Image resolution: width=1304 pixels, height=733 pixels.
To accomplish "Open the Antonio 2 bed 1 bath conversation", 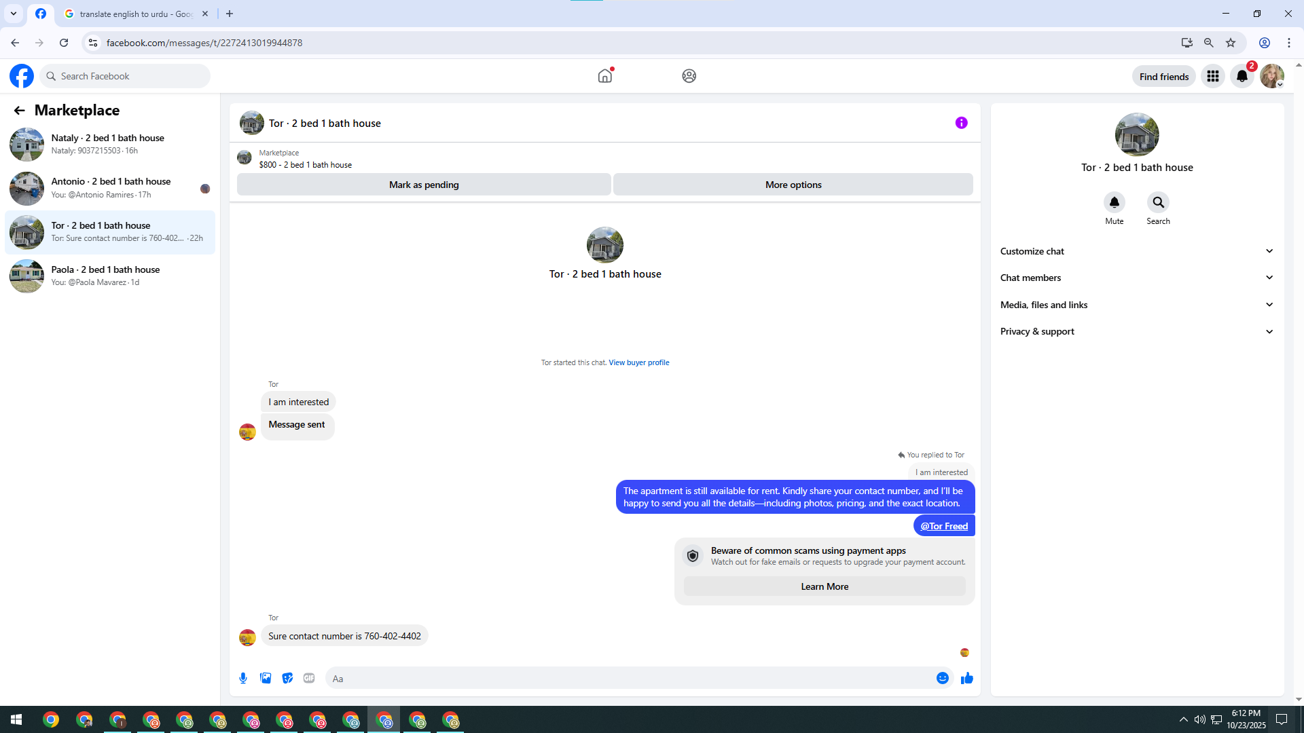I will coord(110,188).
